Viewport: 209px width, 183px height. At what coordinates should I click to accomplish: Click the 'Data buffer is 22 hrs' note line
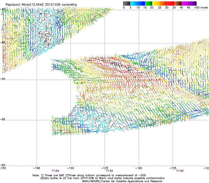102,178
